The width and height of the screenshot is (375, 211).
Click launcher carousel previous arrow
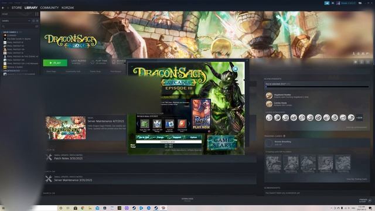(x=138, y=124)
